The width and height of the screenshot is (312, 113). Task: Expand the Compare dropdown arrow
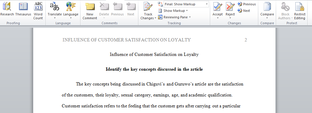[x=267, y=18]
